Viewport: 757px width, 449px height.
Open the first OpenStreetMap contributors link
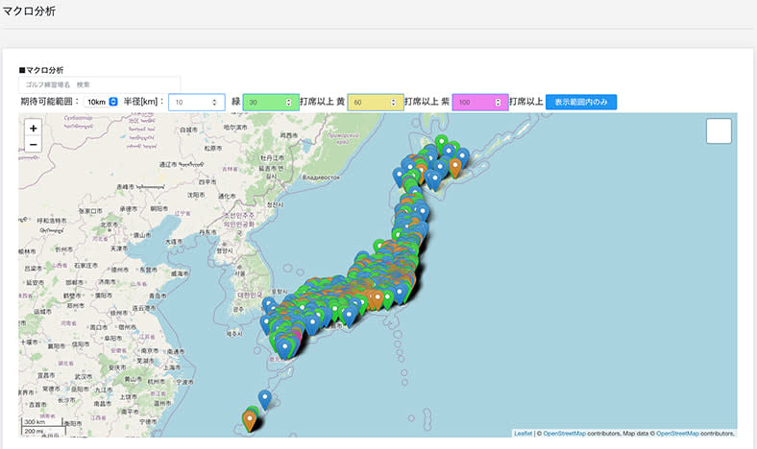565,434
